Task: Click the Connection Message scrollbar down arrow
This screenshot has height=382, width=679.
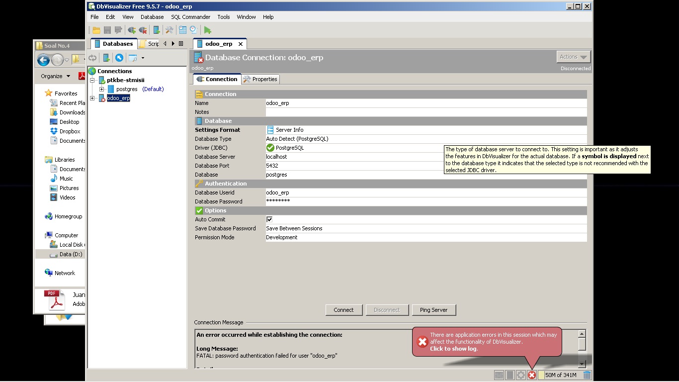Action: (x=582, y=364)
